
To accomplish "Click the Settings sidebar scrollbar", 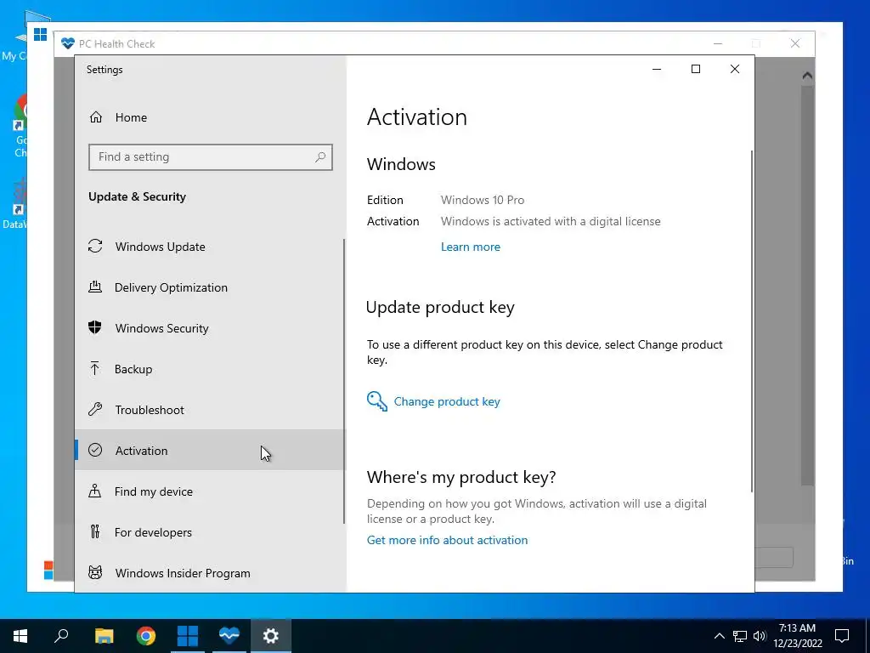I will (x=344, y=381).
